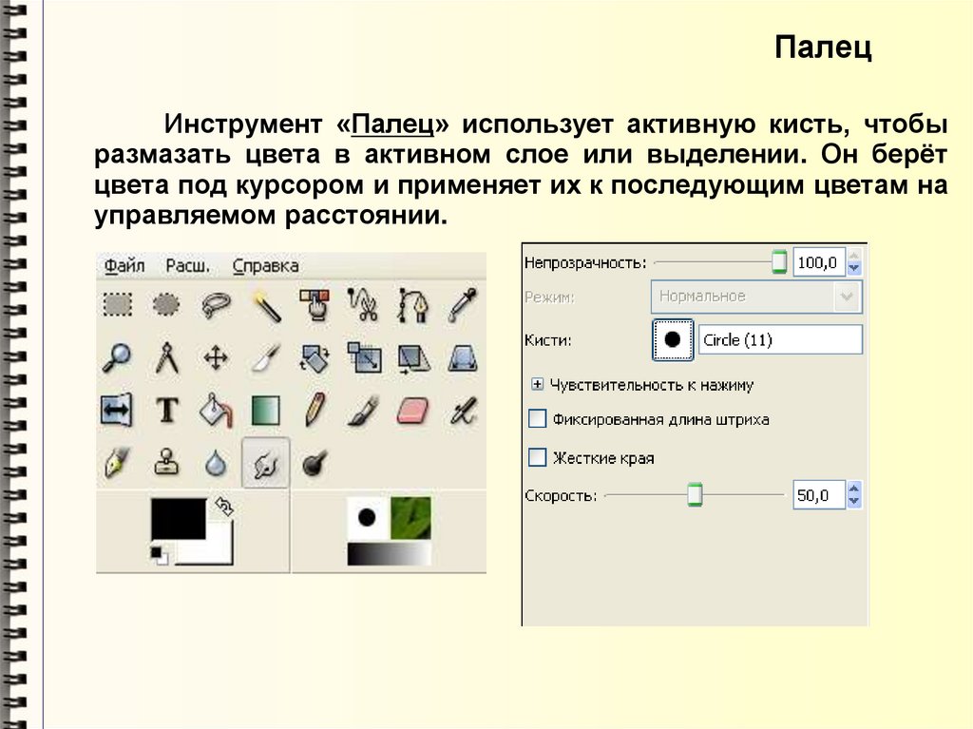The height and width of the screenshot is (729, 973).
Task: Follow the underlined Палец link
Action: pyautogui.click(x=392, y=125)
